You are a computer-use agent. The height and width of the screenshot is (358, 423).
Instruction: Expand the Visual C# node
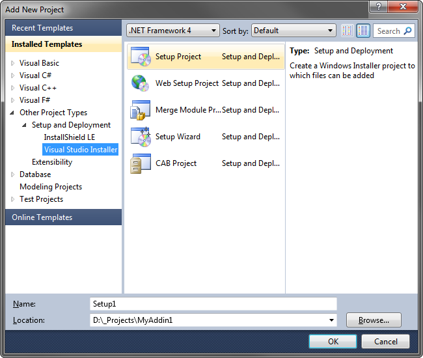[x=12, y=76]
